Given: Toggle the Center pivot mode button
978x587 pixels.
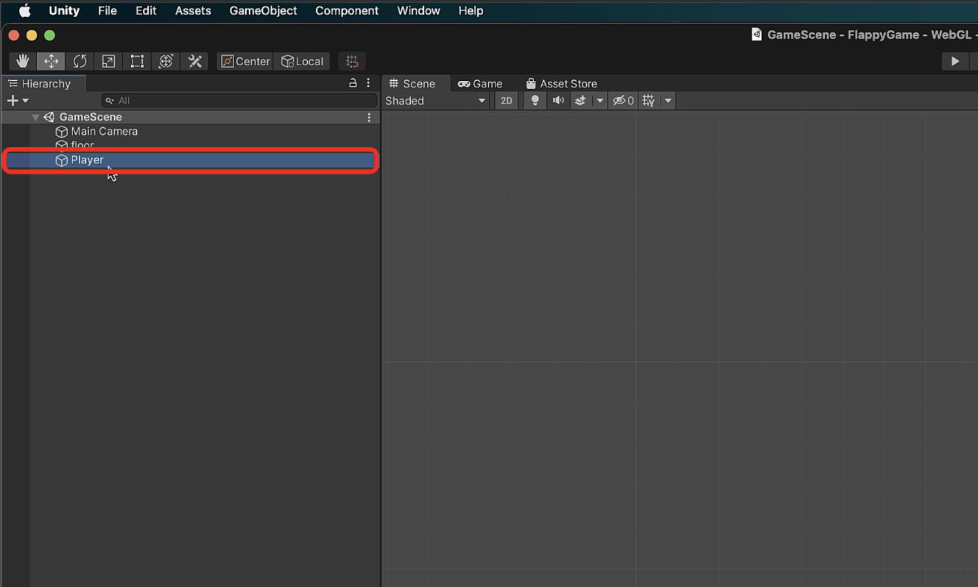Looking at the screenshot, I should tap(245, 61).
